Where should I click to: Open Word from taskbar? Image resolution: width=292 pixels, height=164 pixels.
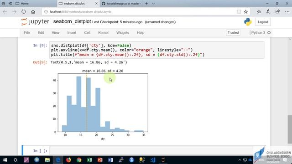(x=110, y=160)
